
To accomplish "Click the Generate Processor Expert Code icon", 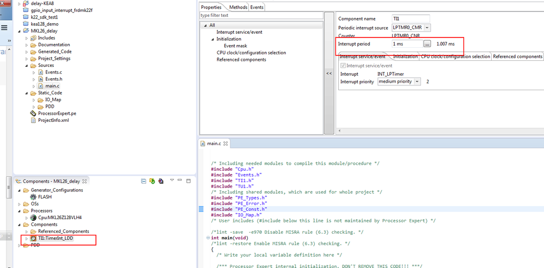I will [152, 180].
